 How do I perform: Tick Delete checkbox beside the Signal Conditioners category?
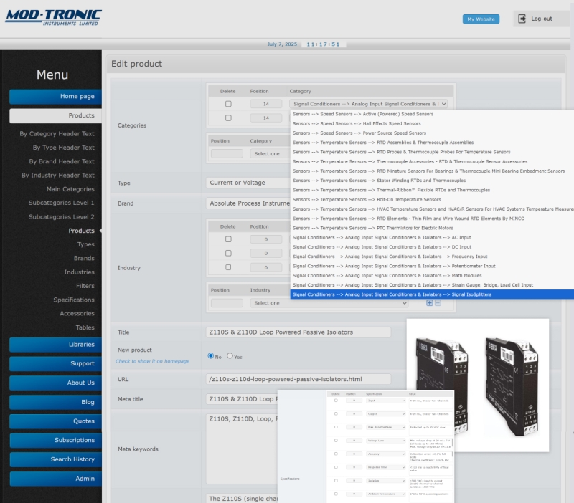(228, 104)
